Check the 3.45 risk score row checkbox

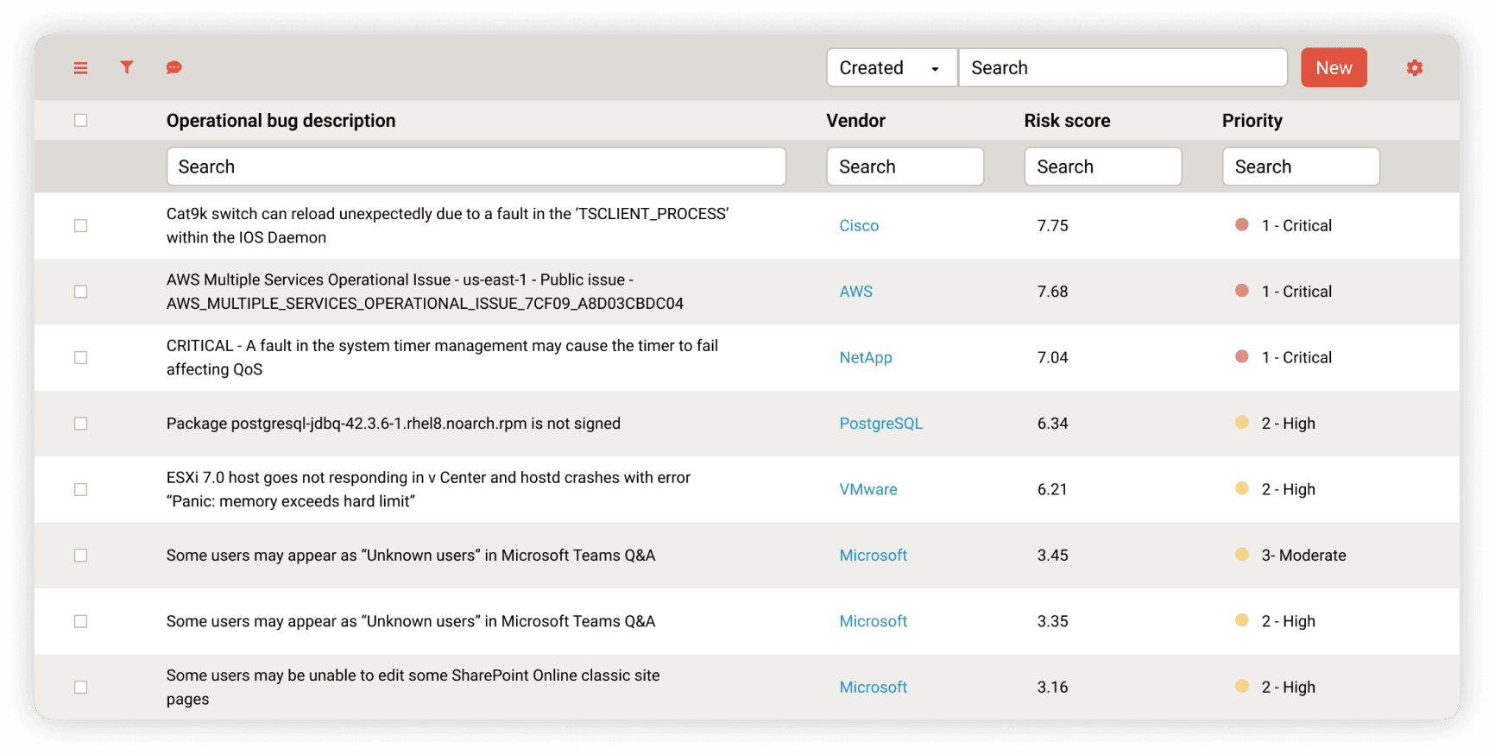81,556
